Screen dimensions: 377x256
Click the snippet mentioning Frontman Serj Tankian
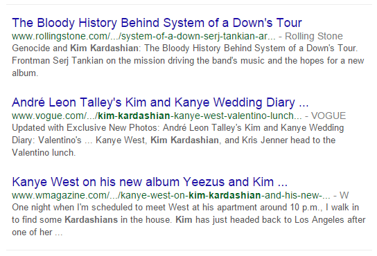click(x=188, y=60)
